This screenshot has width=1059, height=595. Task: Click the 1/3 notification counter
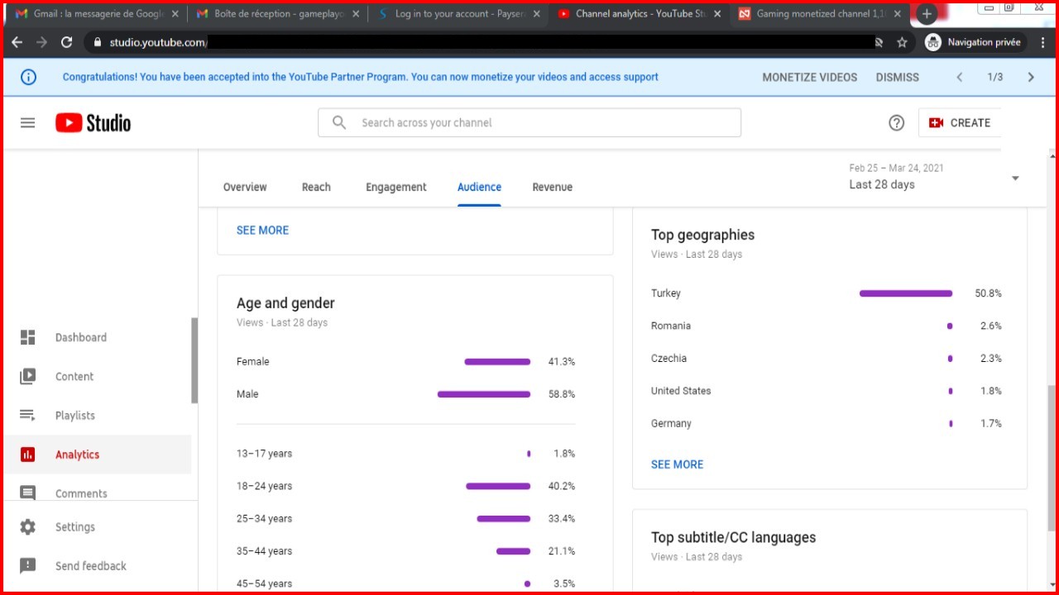tap(995, 77)
